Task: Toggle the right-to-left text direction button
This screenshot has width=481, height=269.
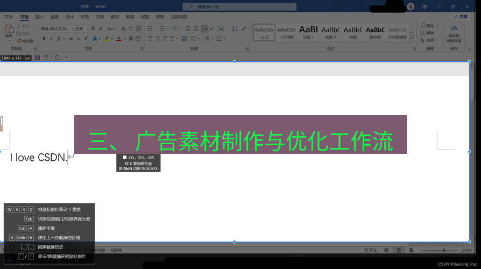Action: pos(212,29)
